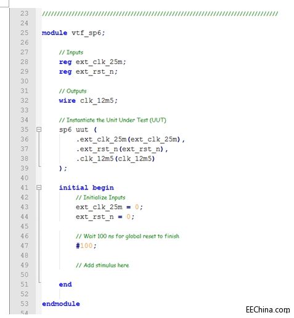Image resolution: width=294 pixels, height=318 pixels.
Task: Click line number 53 in the gutter
Action: [x=24, y=304]
